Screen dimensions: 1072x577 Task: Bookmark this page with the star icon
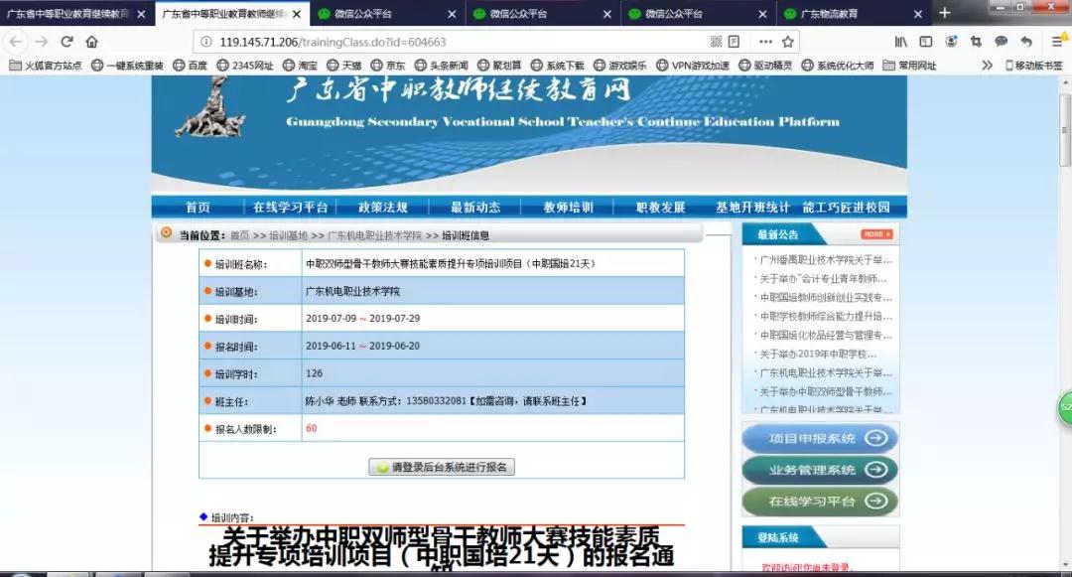point(788,42)
